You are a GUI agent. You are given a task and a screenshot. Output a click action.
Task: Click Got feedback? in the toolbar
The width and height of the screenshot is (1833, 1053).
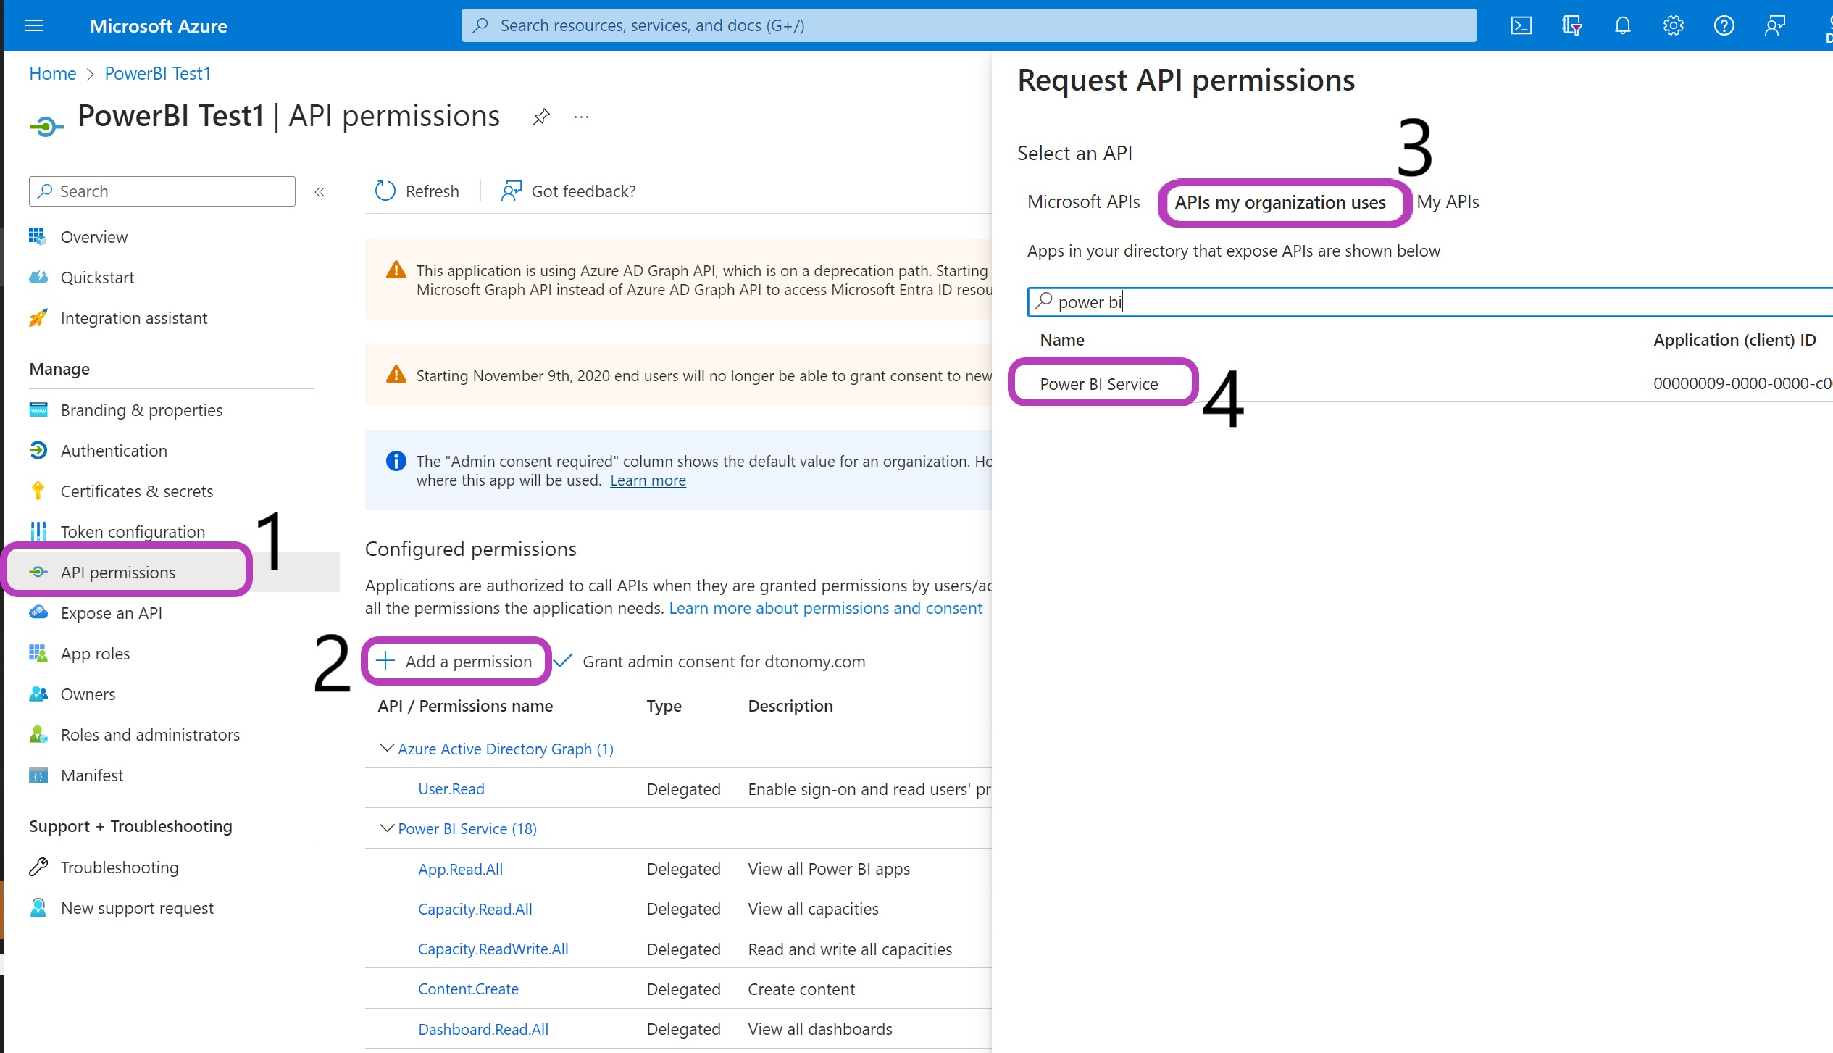[569, 191]
